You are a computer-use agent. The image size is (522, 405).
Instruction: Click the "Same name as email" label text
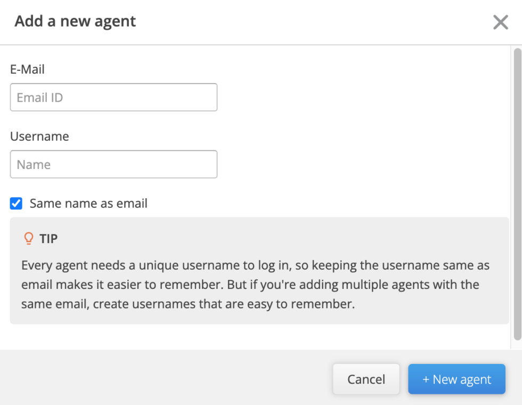pyautogui.click(x=88, y=204)
